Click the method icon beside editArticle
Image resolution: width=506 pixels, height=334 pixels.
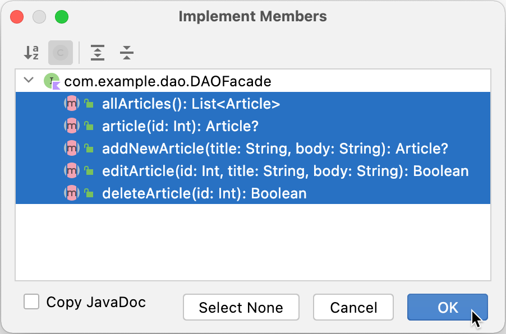pyautogui.click(x=72, y=171)
